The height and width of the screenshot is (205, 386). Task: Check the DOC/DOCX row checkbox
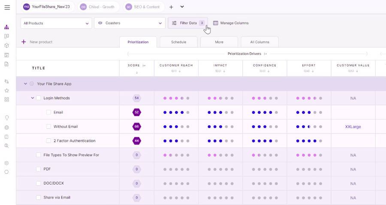pyautogui.click(x=39, y=184)
